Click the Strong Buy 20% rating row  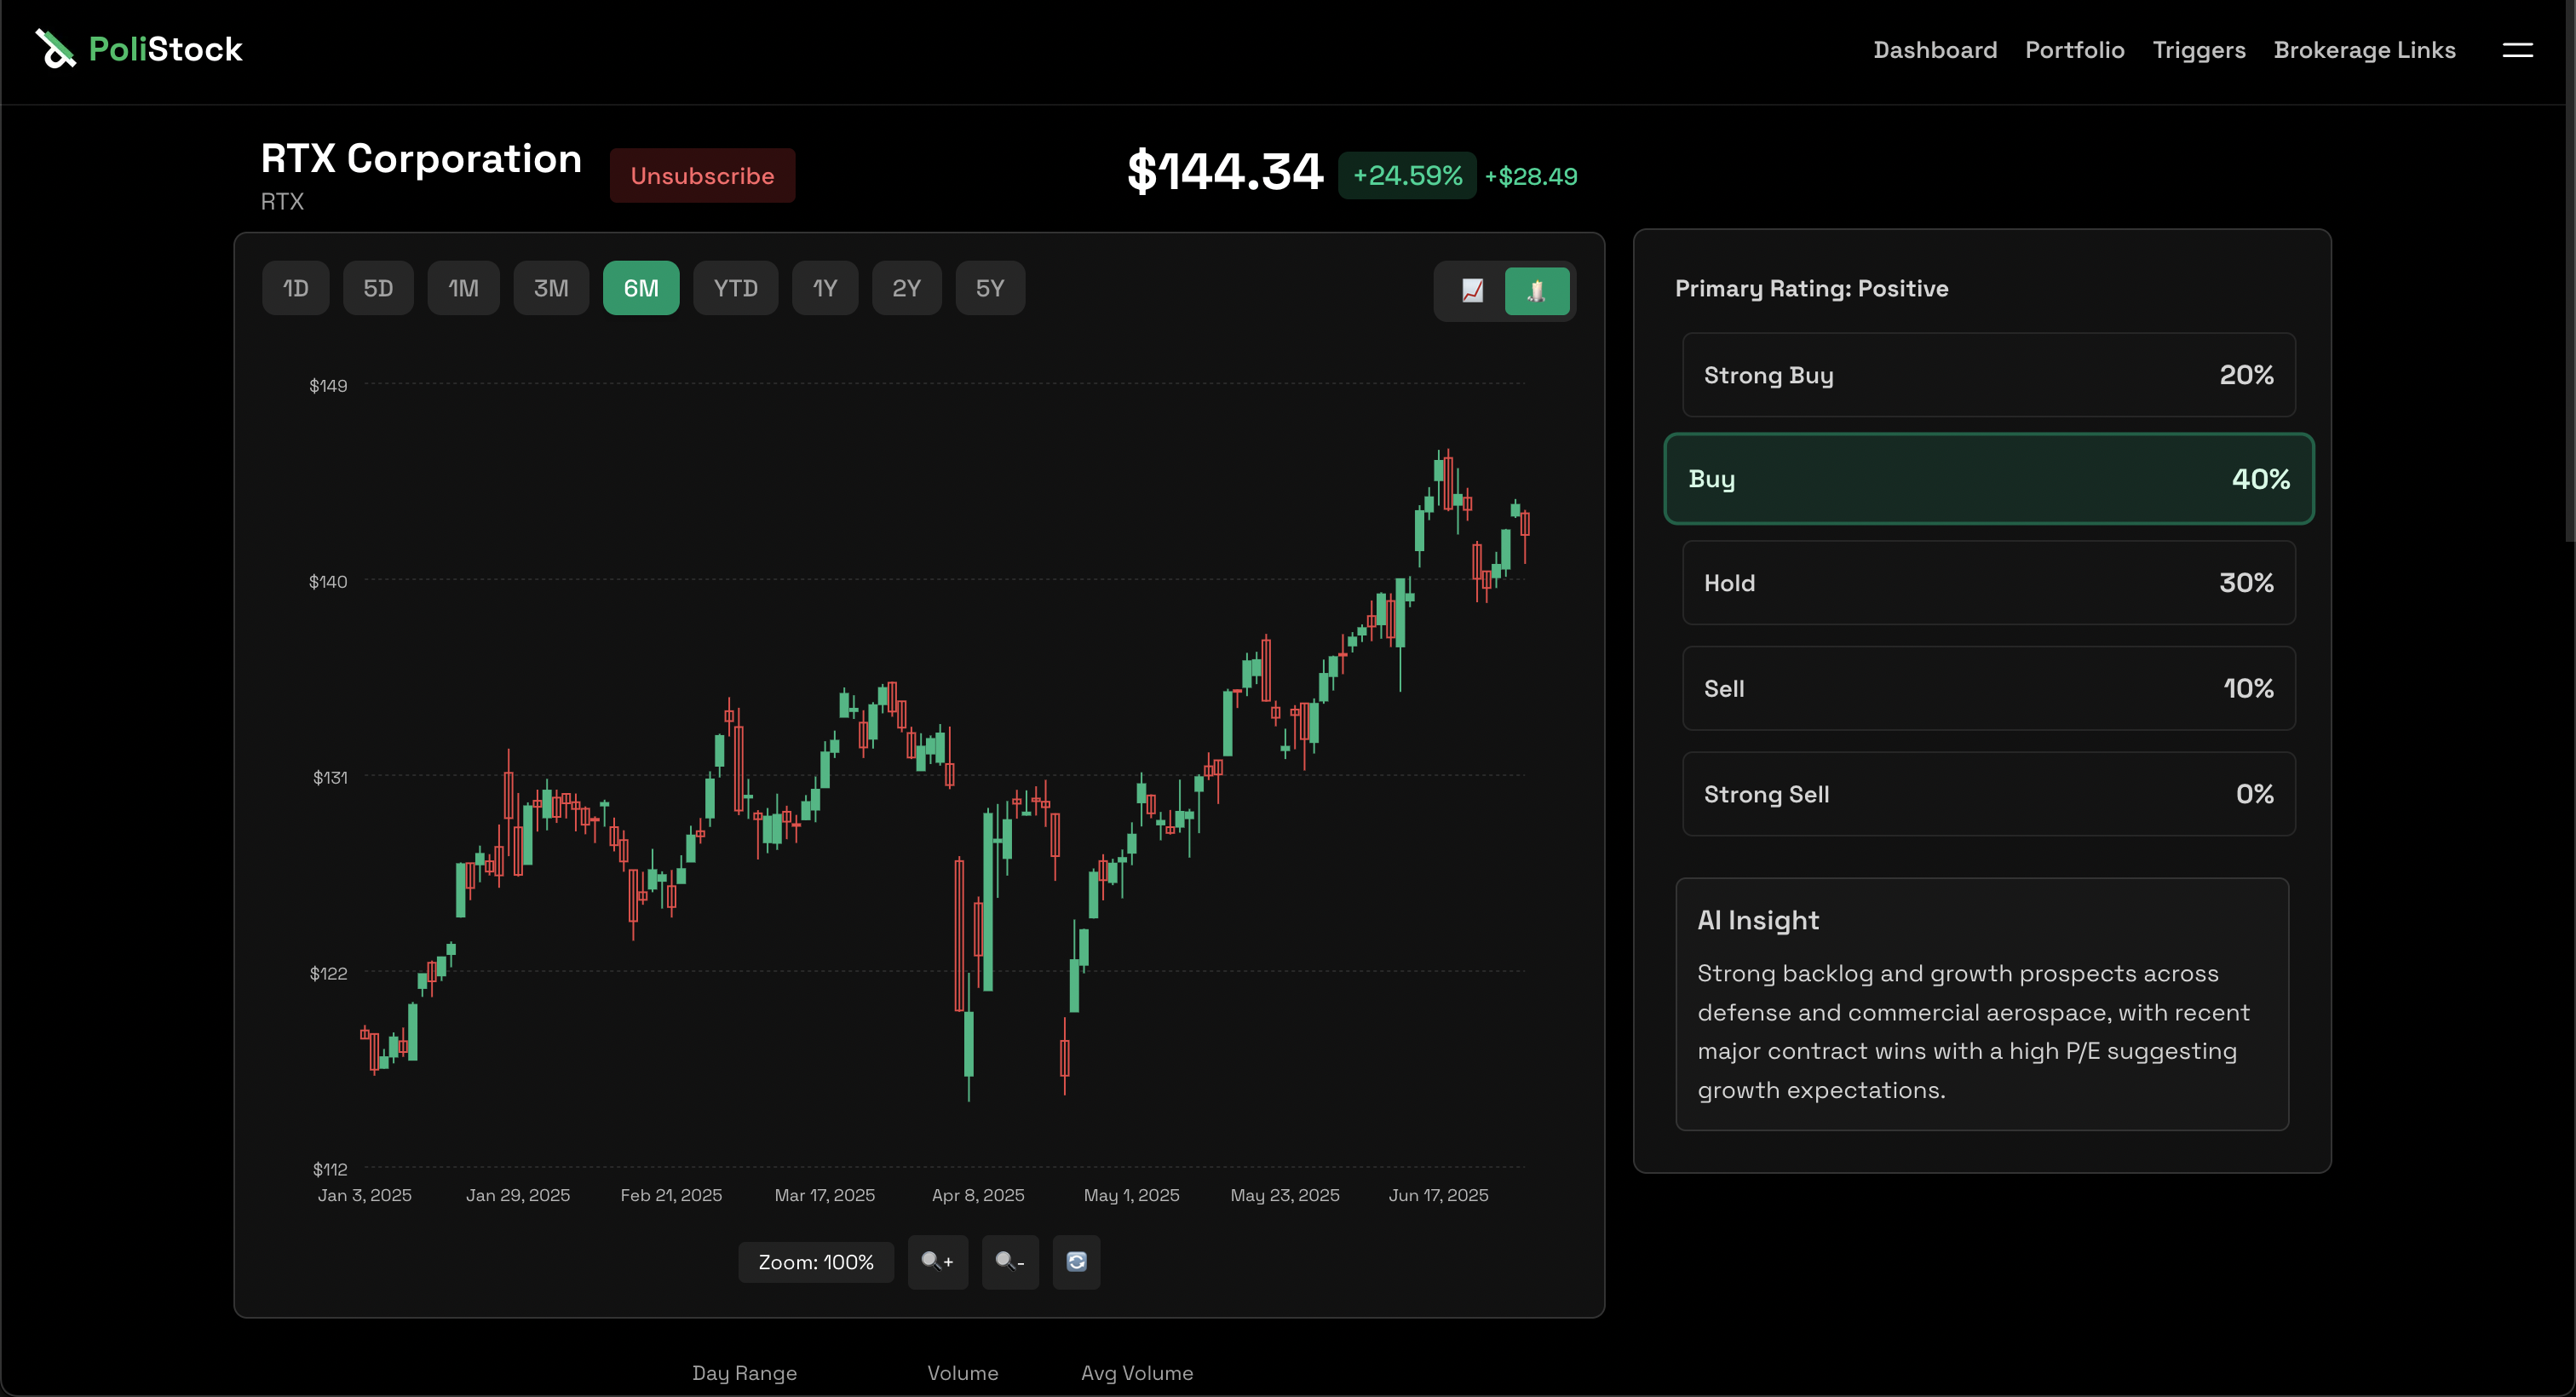pos(1988,375)
